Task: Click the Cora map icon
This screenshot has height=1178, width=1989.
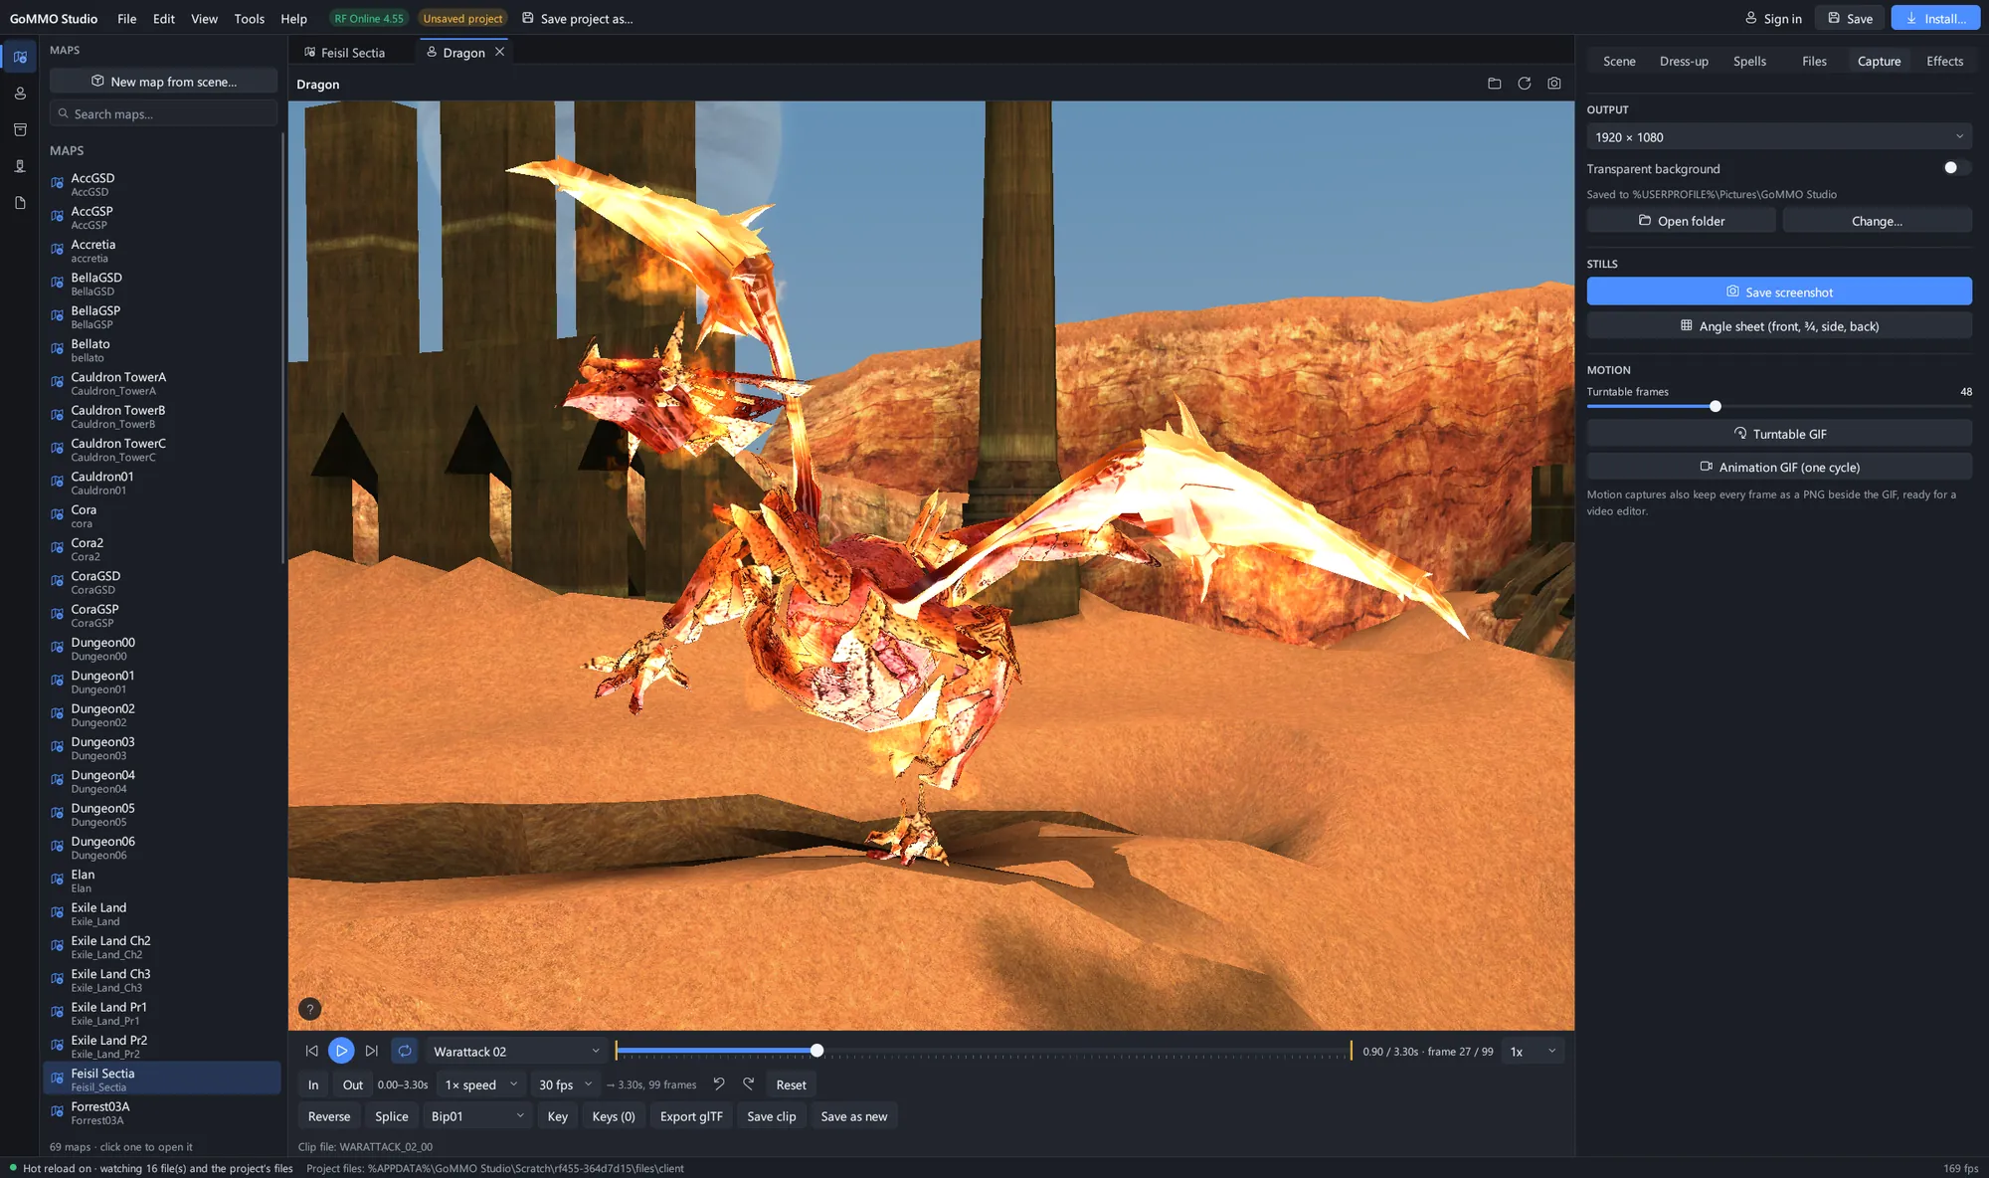Action: tap(58, 515)
